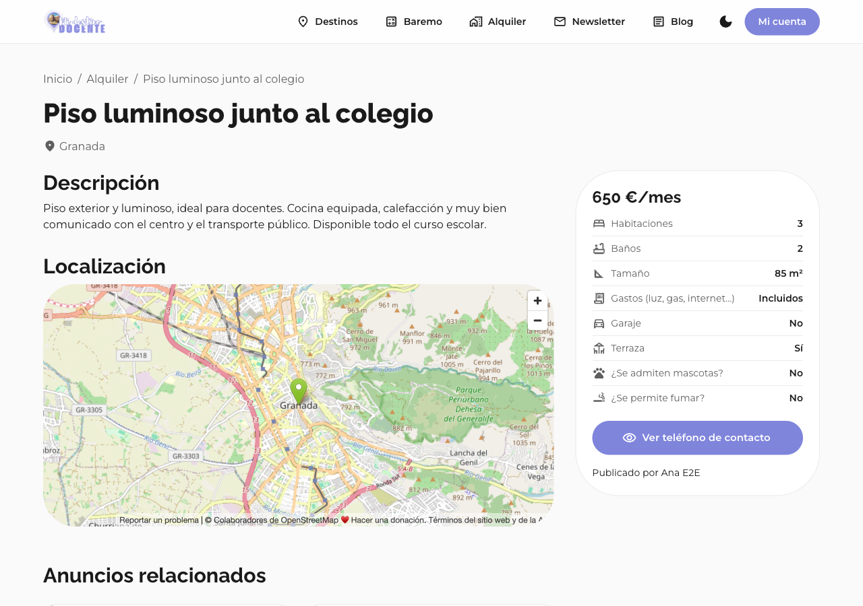Click the Descripción heading
The image size is (863, 606).
point(101,183)
